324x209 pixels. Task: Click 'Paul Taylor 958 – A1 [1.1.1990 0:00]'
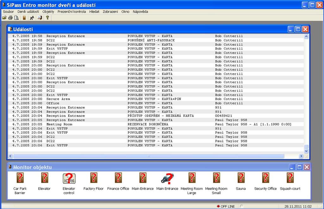(253, 124)
